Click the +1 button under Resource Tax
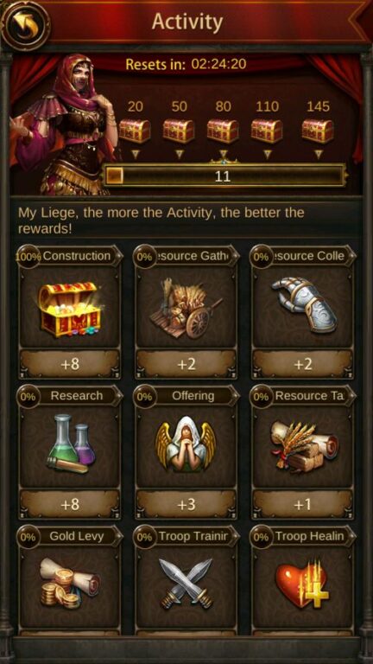The width and height of the screenshot is (373, 664). [303, 504]
